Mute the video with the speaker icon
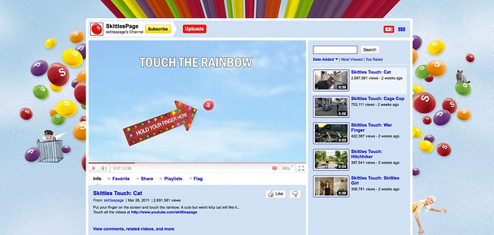Screen dimensions: 494x235 click(103, 169)
